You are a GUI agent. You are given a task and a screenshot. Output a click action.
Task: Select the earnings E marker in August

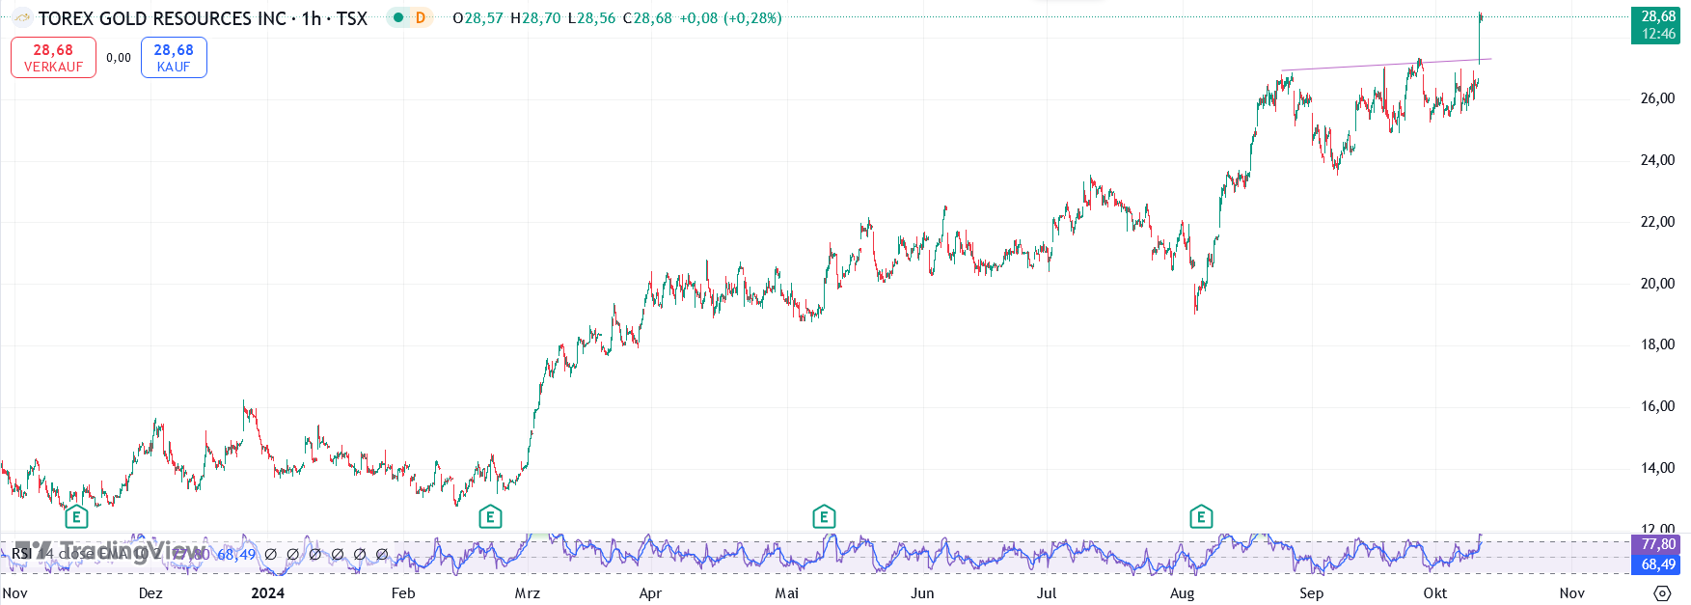[x=1201, y=517]
